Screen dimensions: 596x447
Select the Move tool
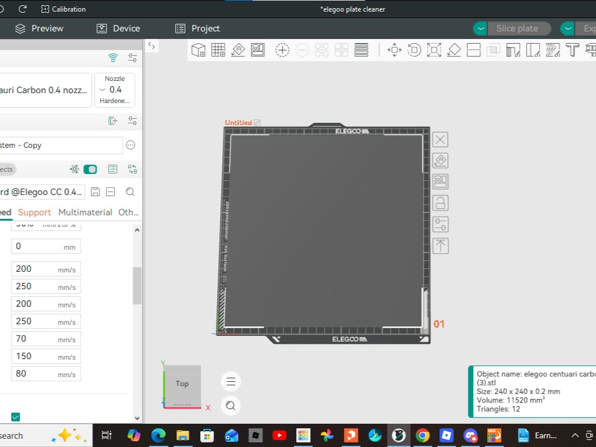[395, 50]
